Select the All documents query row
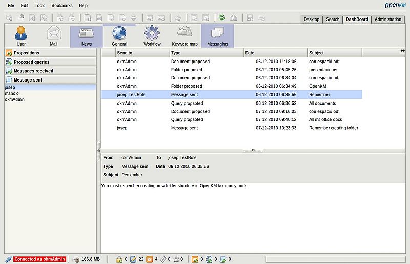This screenshot has width=410, height=264. click(x=232, y=104)
